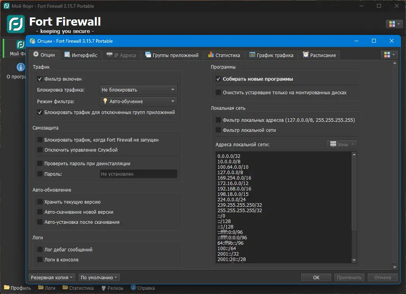
Task: Click the Логи folder icon in bottom bar
Action: 41,287
